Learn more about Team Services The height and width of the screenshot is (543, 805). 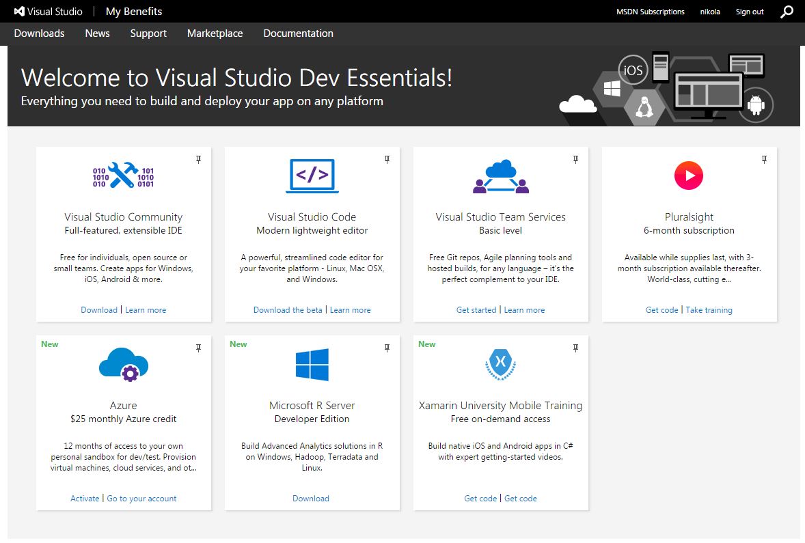point(524,310)
